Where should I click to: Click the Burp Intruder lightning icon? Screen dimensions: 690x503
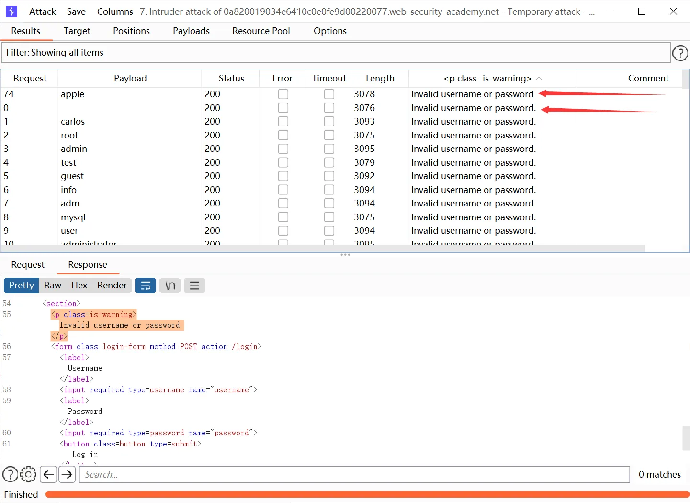(11, 11)
